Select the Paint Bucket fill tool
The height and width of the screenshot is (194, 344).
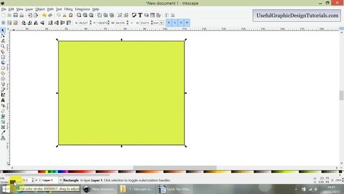tap(3, 116)
